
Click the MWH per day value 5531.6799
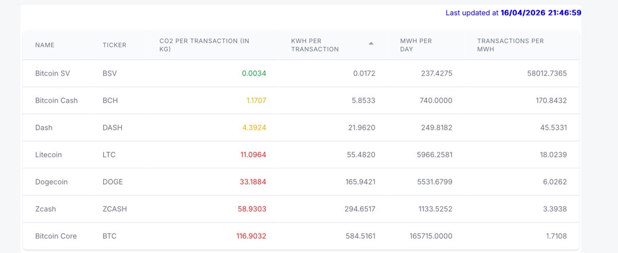tap(435, 182)
